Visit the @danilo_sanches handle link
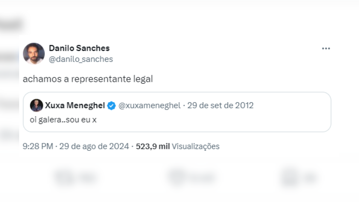This screenshot has width=359, height=202. click(x=81, y=59)
